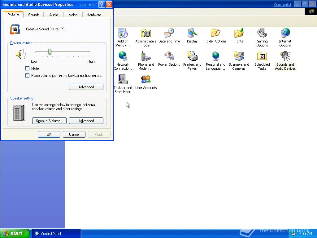Click Comments? link in Control Panel title bar
This screenshot has height=238, width=317.
click(x=283, y=5)
